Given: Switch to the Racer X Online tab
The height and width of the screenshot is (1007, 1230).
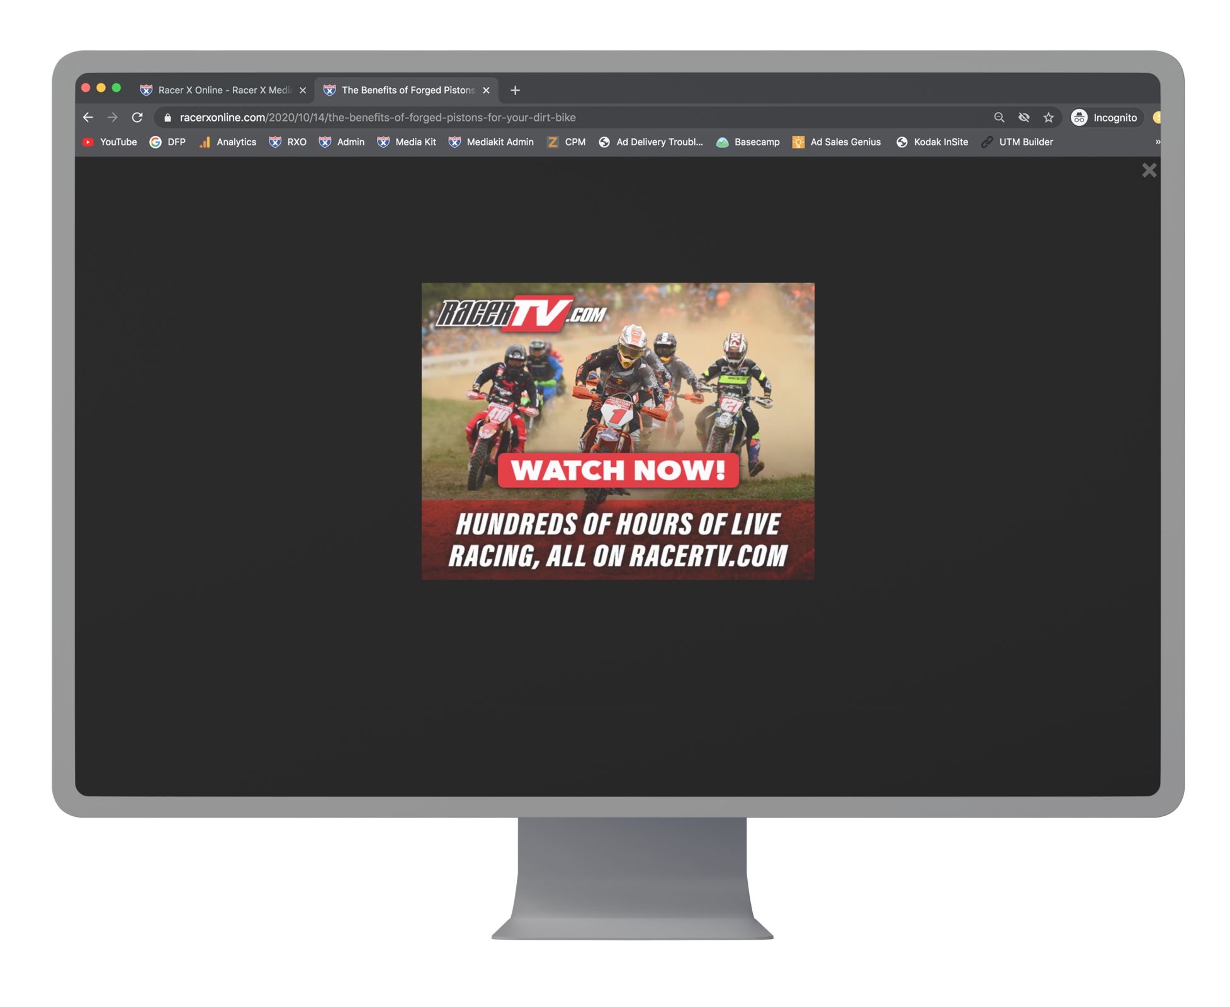Looking at the screenshot, I should 223,91.
